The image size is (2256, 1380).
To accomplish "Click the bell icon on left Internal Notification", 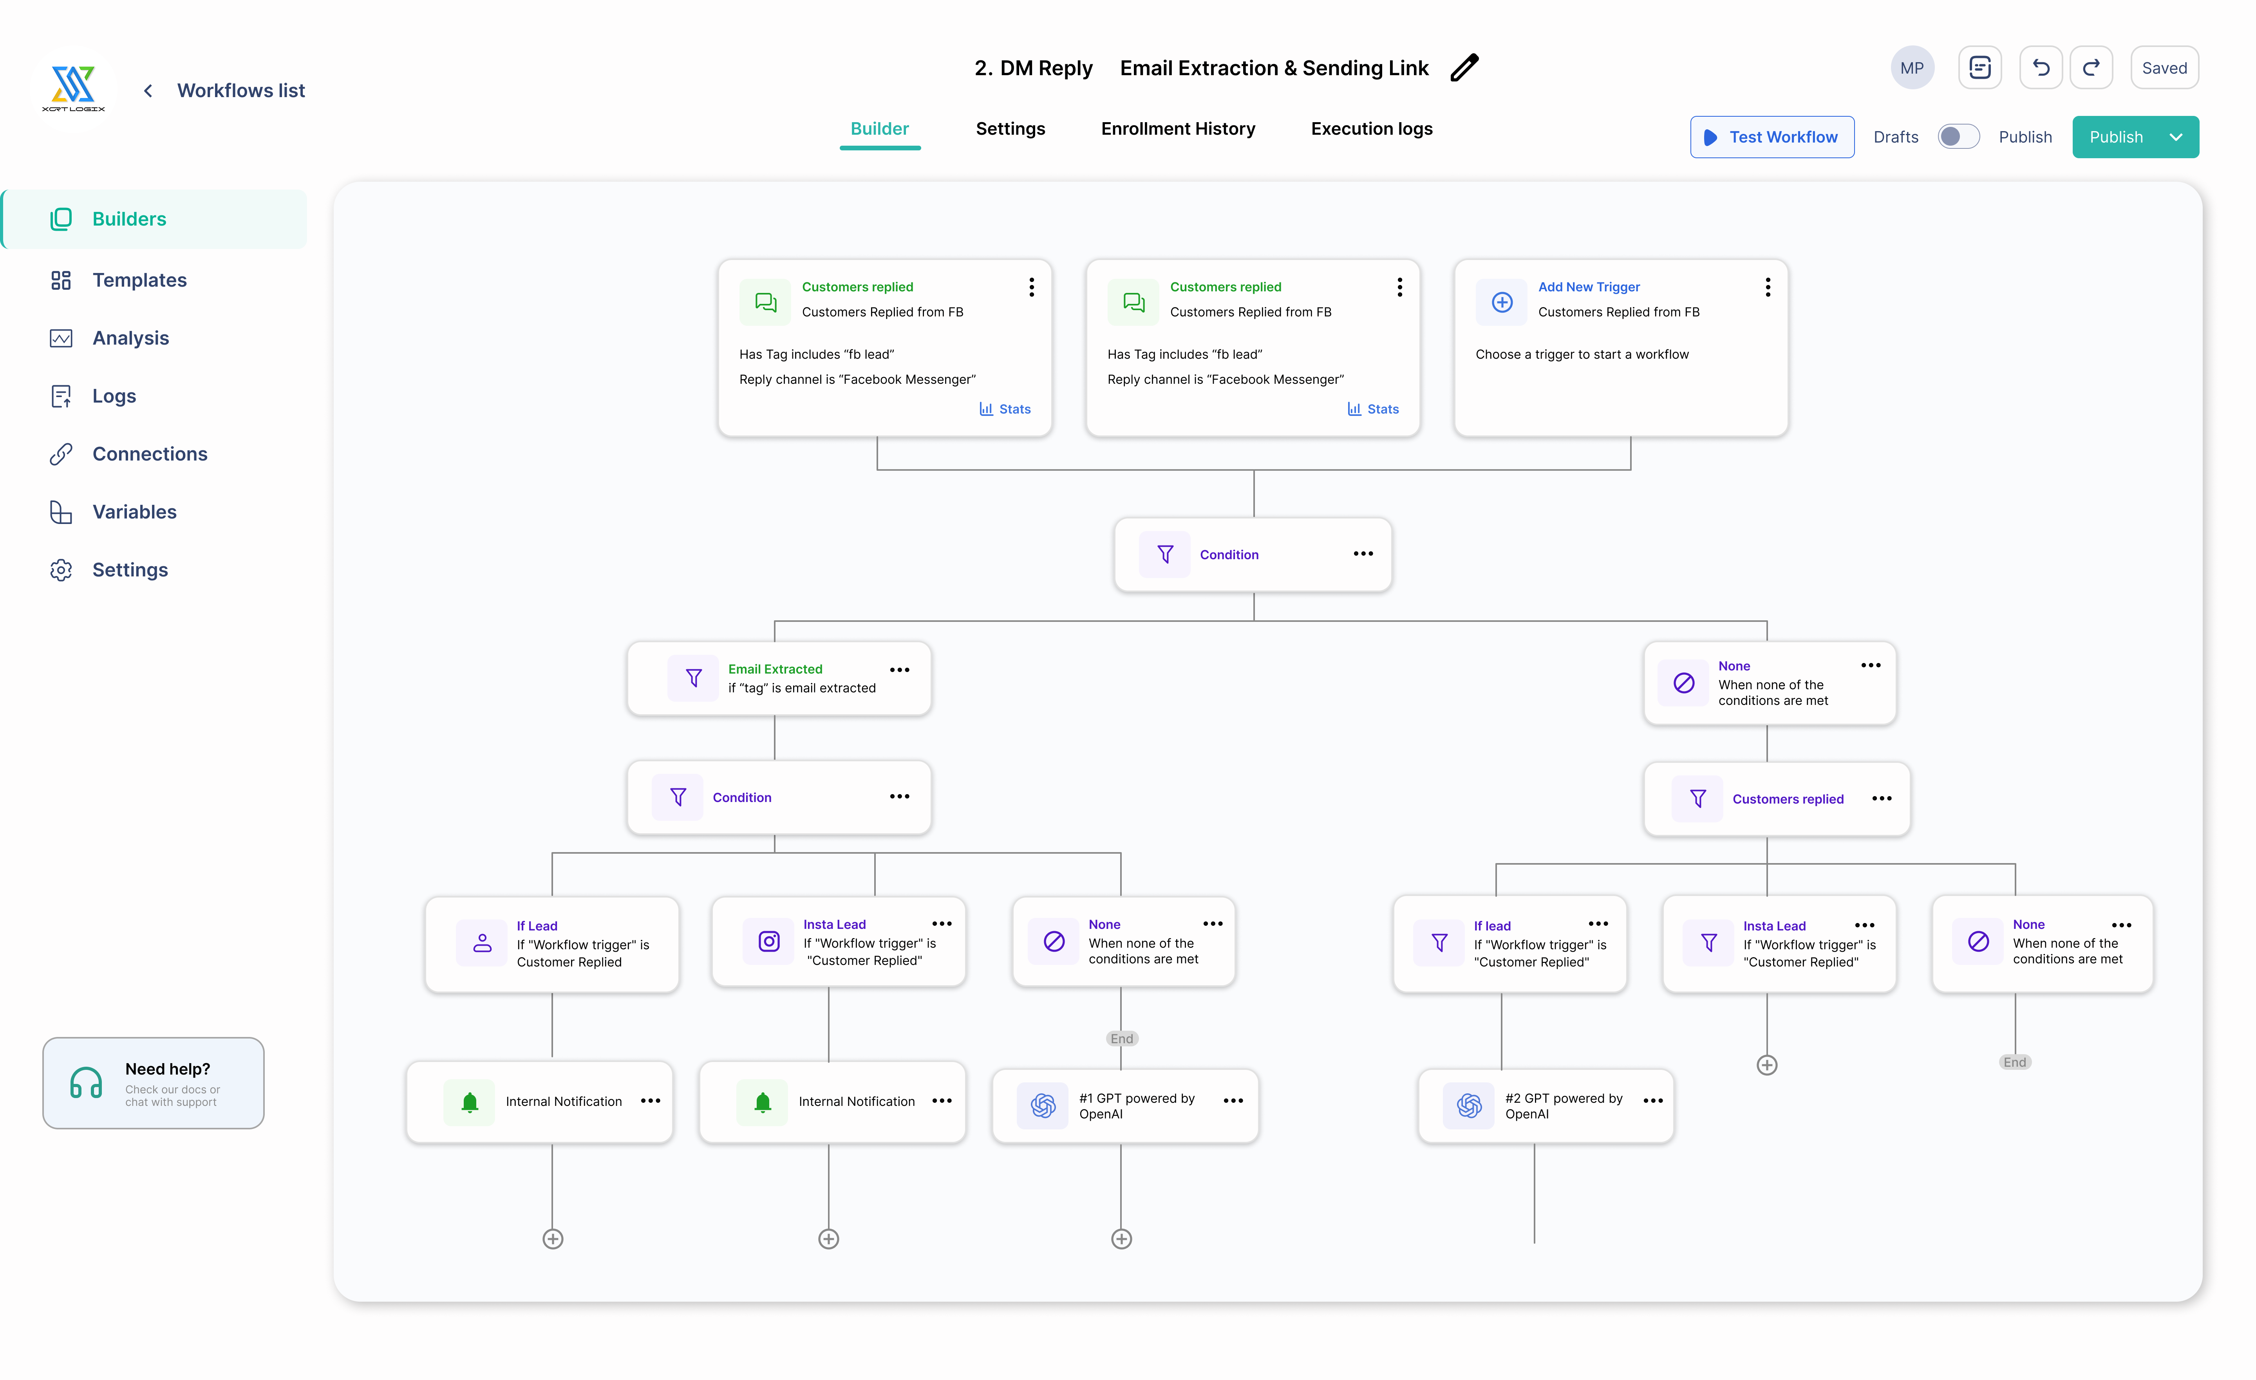I will click(470, 1102).
